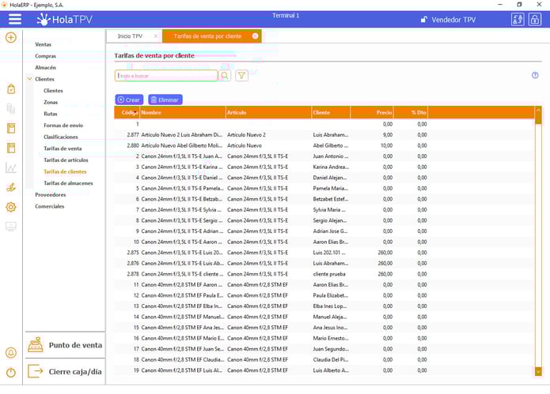Viewport: 550px width, 394px height.
Task: Open the Ventas menu section
Action: point(44,44)
